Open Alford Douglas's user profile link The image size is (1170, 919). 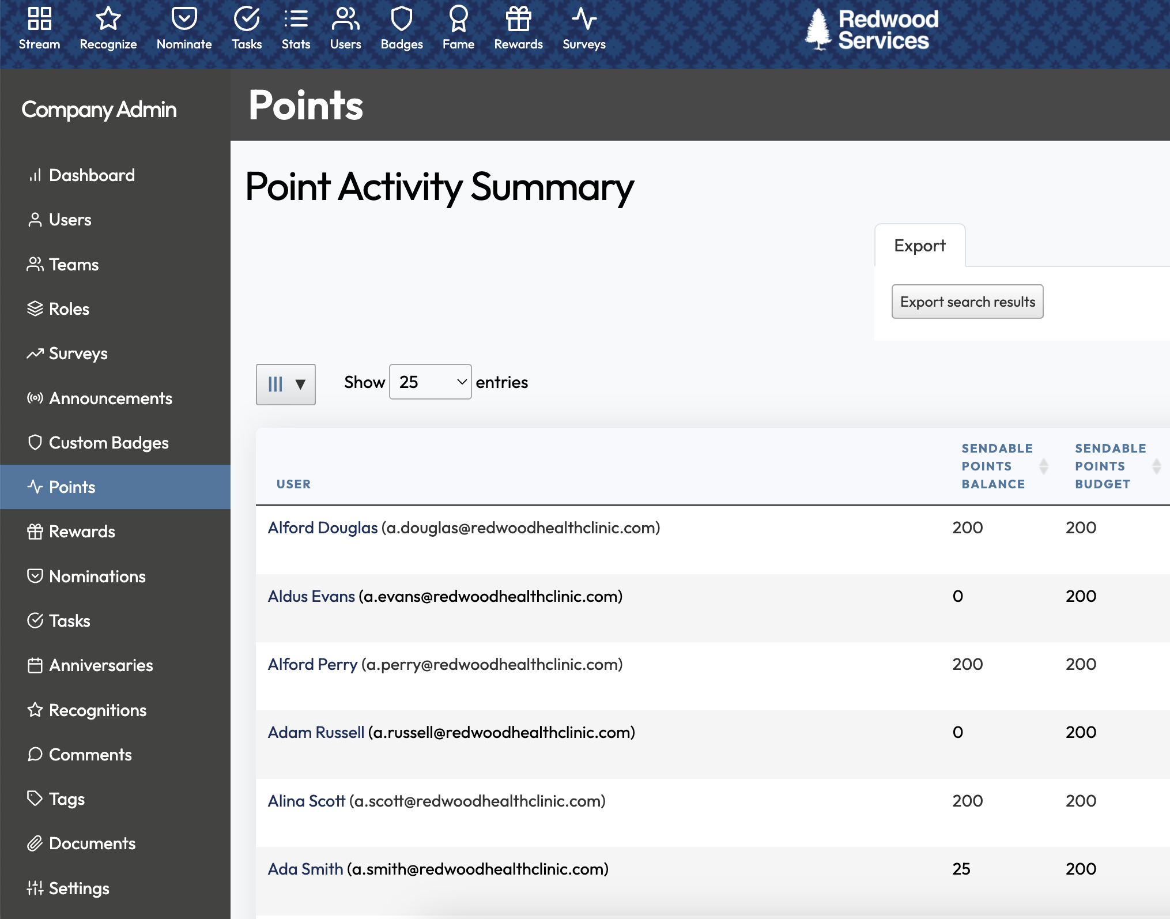[322, 527]
